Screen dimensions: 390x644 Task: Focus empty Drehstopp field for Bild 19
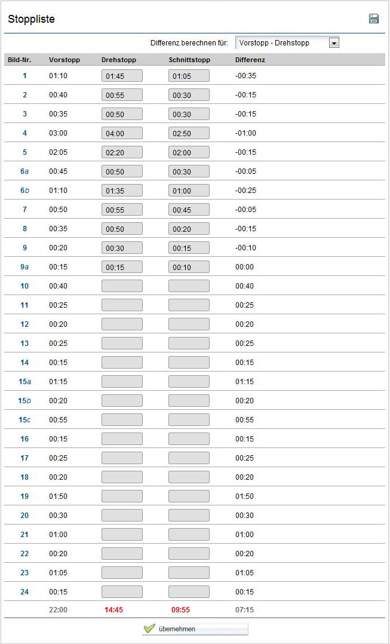(122, 496)
